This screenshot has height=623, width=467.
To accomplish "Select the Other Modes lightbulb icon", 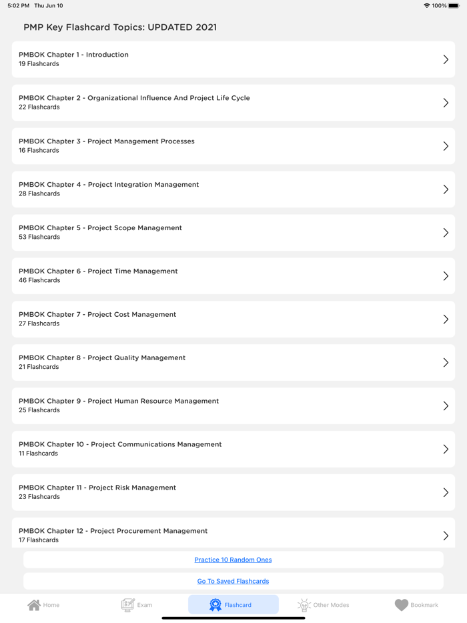I will tap(304, 604).
